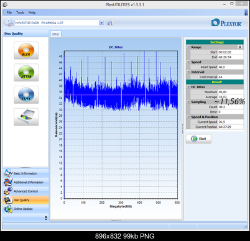The image size is (250, 241).
Task: Open Advanced Control section
Action: (x=25, y=191)
